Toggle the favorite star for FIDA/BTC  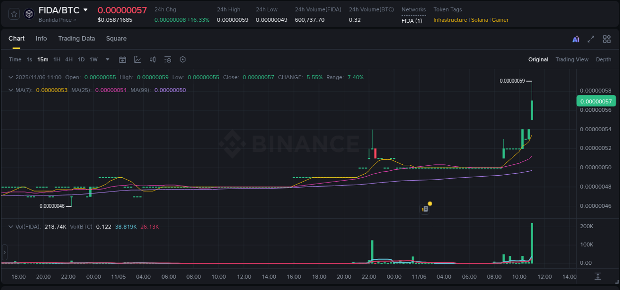[13, 14]
